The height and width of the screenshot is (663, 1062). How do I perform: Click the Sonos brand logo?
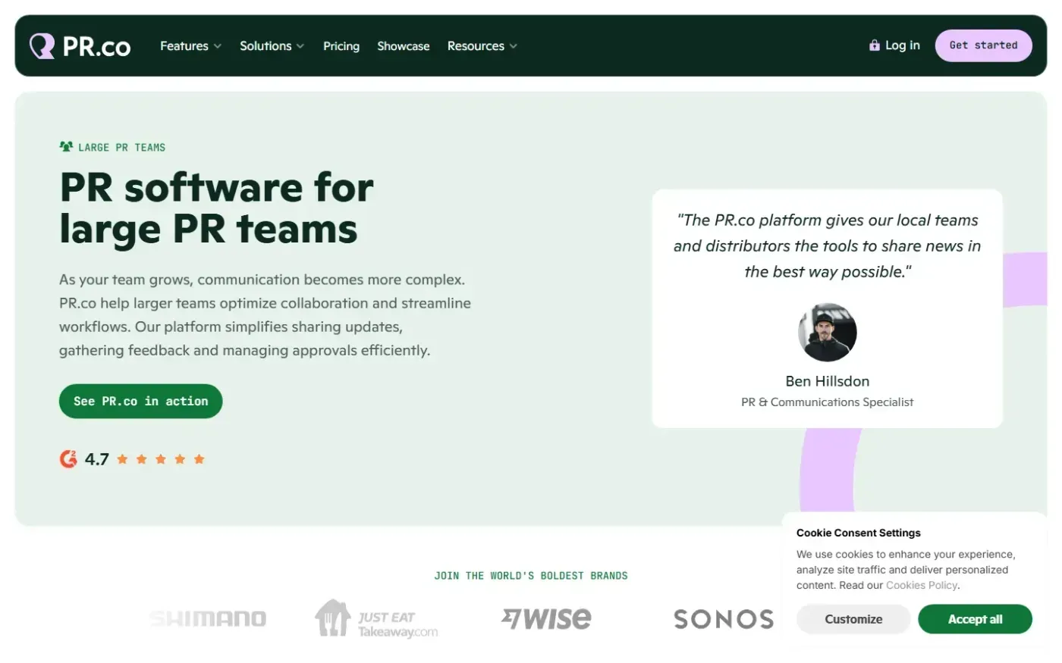tap(724, 619)
